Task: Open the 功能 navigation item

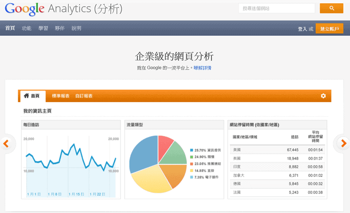Action: (27, 28)
